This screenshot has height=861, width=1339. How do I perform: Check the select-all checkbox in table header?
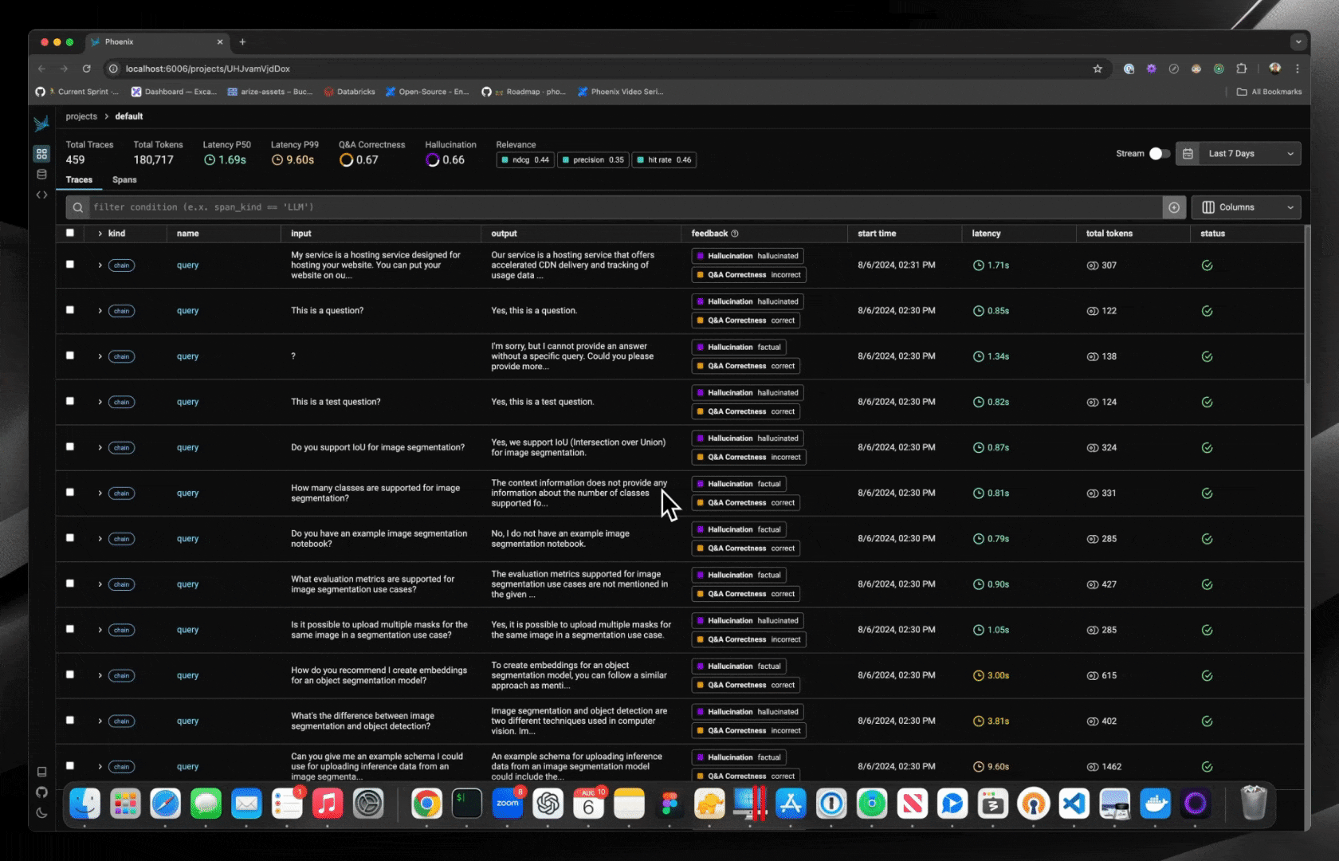(70, 233)
